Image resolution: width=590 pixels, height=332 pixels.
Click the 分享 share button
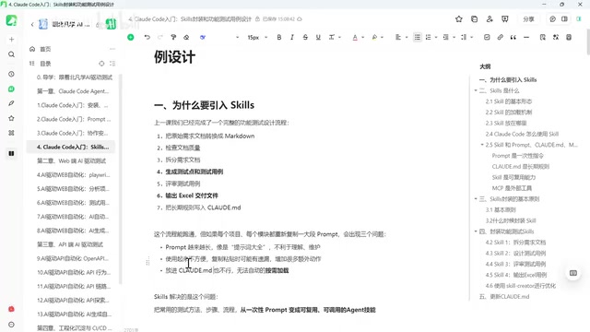528,18
